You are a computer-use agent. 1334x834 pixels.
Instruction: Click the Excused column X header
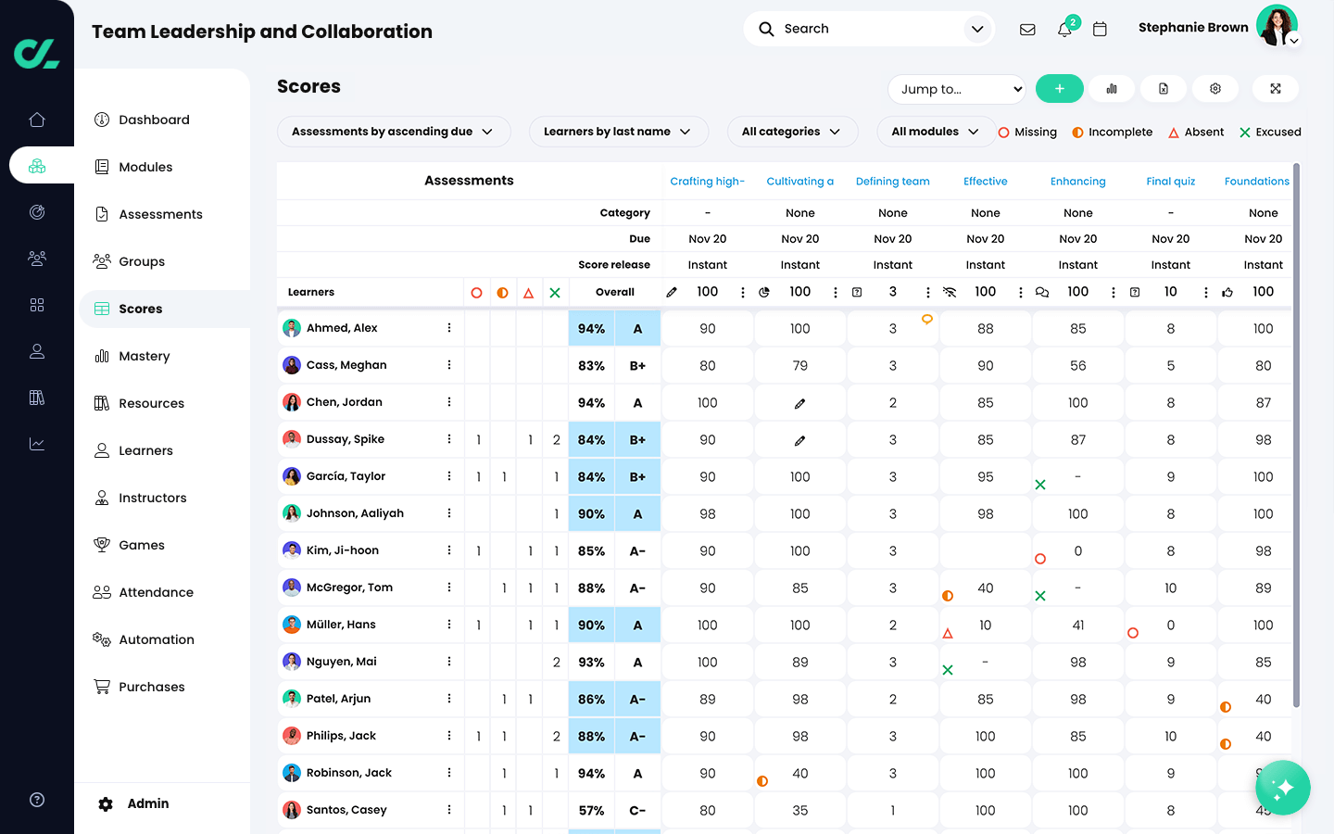[x=555, y=293]
